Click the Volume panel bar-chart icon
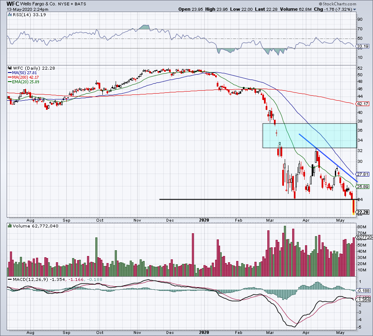Image resolution: width=373 pixels, height=336 pixels. [10, 226]
